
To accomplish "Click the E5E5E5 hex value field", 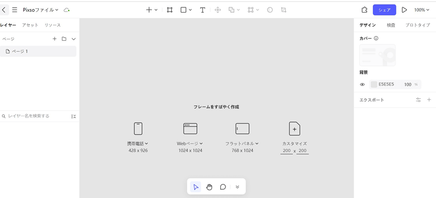I will click(386, 85).
